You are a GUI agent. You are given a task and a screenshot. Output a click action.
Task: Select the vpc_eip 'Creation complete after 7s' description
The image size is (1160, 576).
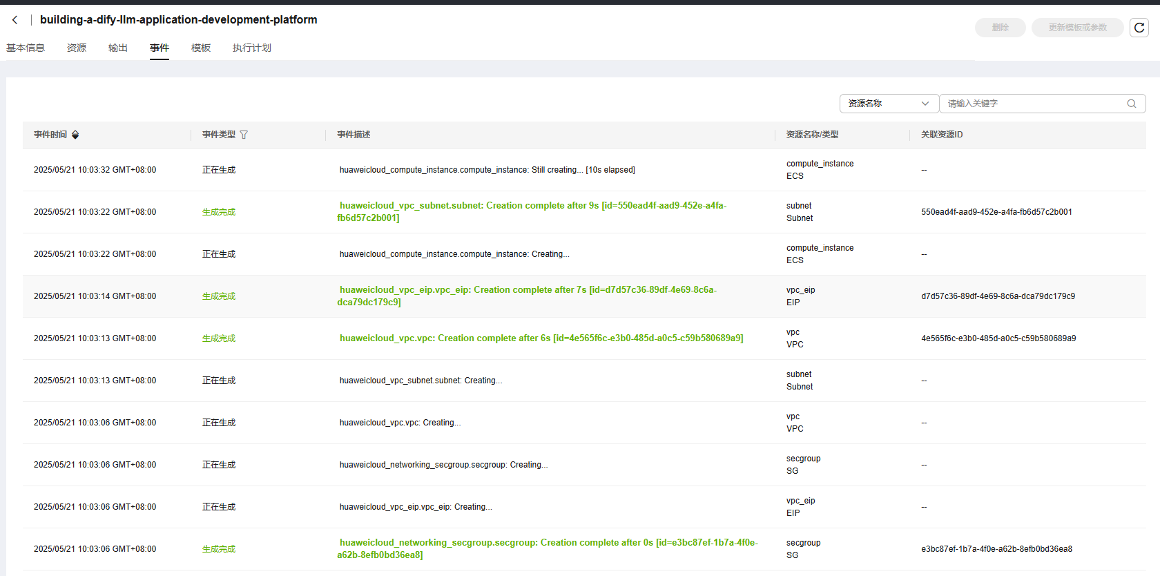527,296
